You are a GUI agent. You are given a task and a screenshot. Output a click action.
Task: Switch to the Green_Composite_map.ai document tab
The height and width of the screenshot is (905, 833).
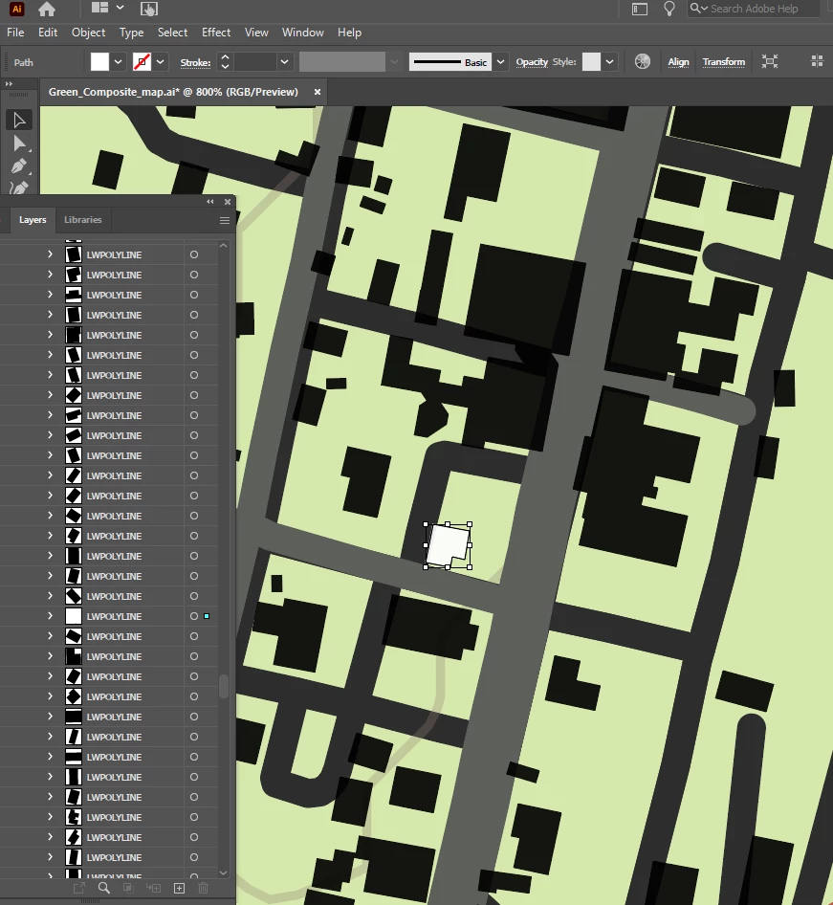pyautogui.click(x=173, y=92)
